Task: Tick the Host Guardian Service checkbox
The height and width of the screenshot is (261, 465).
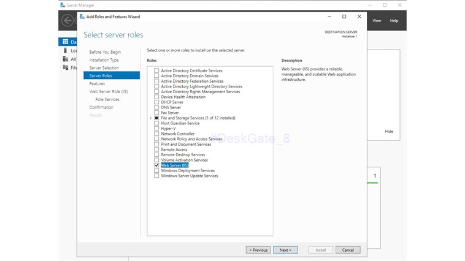Action: click(156, 123)
